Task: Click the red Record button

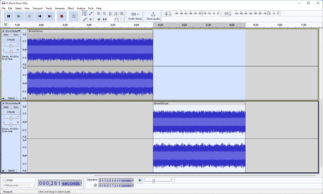Action: [62, 16]
